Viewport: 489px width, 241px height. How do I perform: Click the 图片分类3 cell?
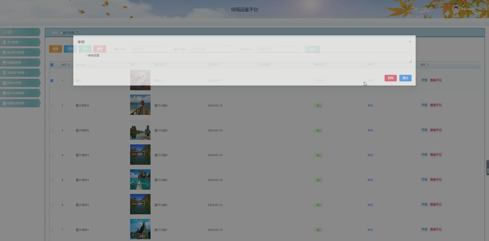161,180
